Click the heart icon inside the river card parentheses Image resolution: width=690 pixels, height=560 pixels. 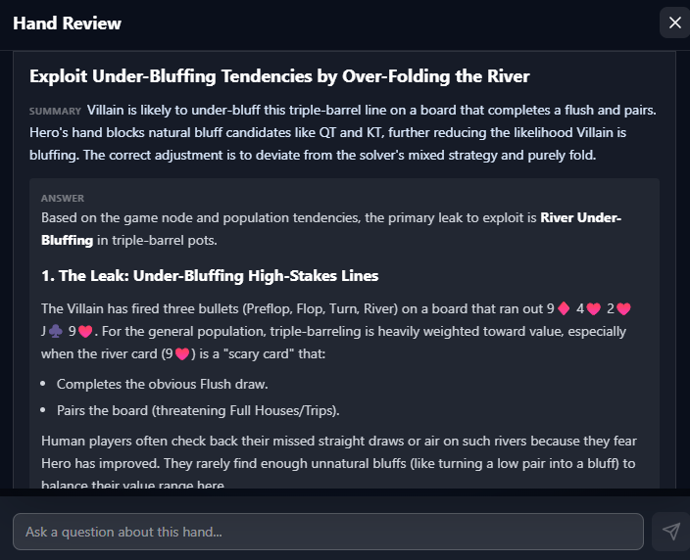(x=181, y=353)
